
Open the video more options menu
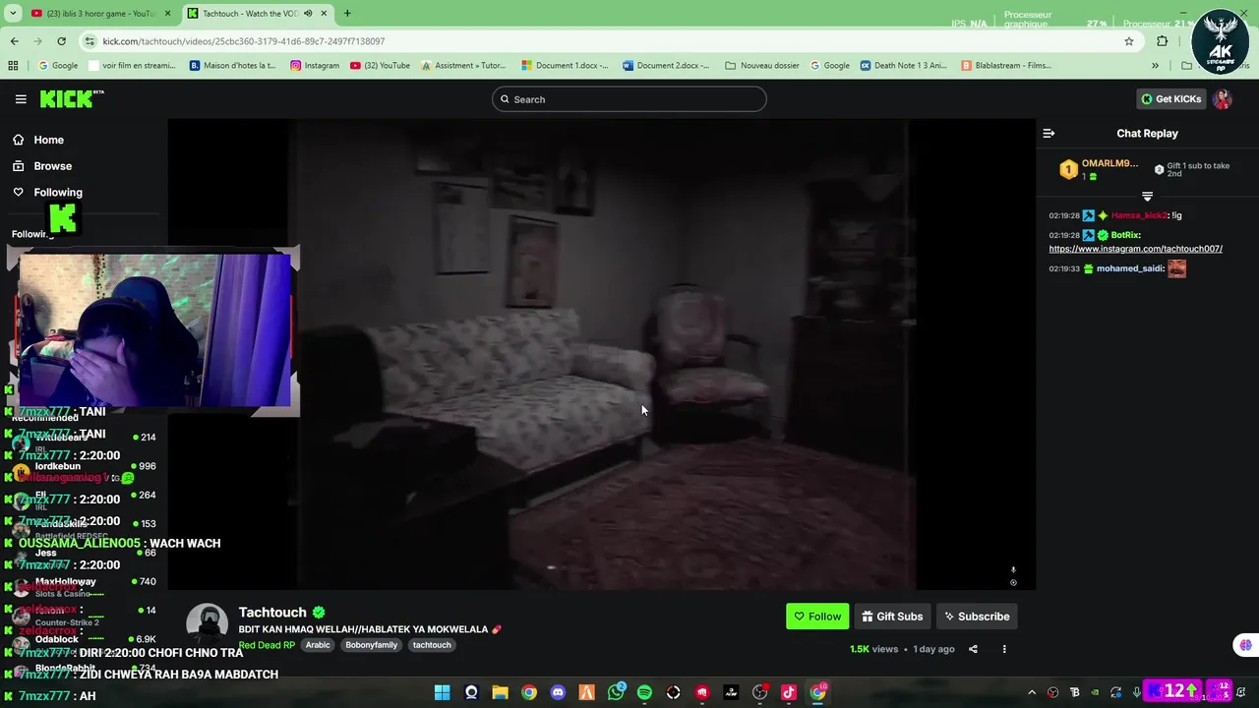1004,649
